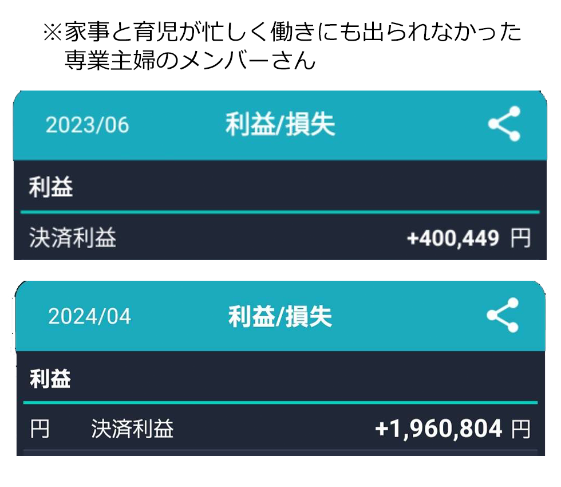This screenshot has height=487, width=561.
Task: Click the 円 label left of 決済利益
Action: [x=39, y=429]
